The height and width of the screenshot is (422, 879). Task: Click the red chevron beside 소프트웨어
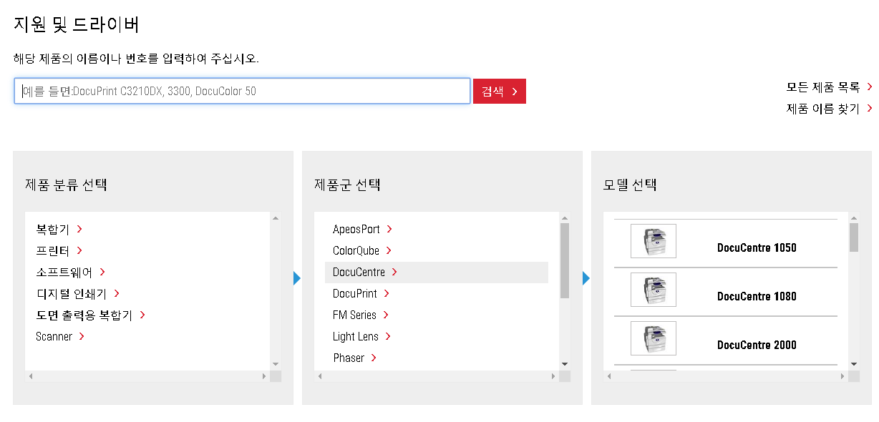tap(102, 272)
